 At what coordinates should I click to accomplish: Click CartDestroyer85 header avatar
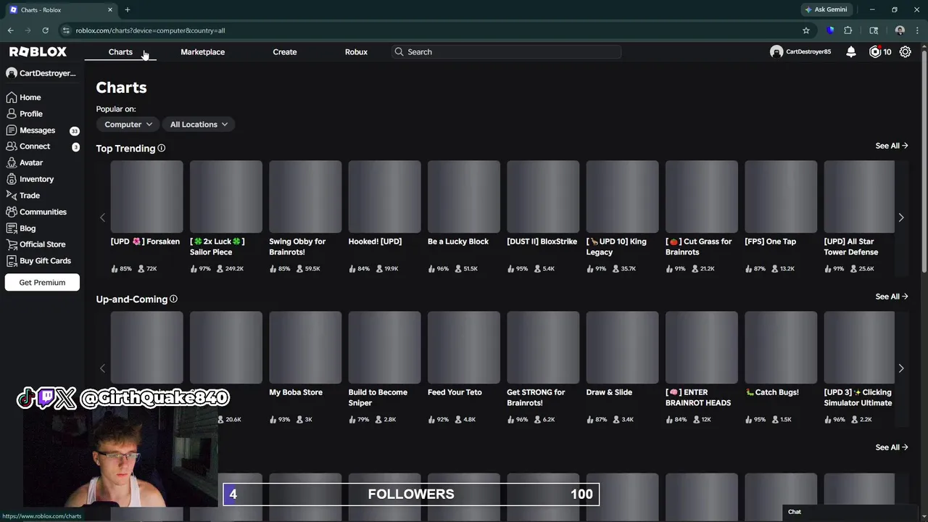pos(776,51)
